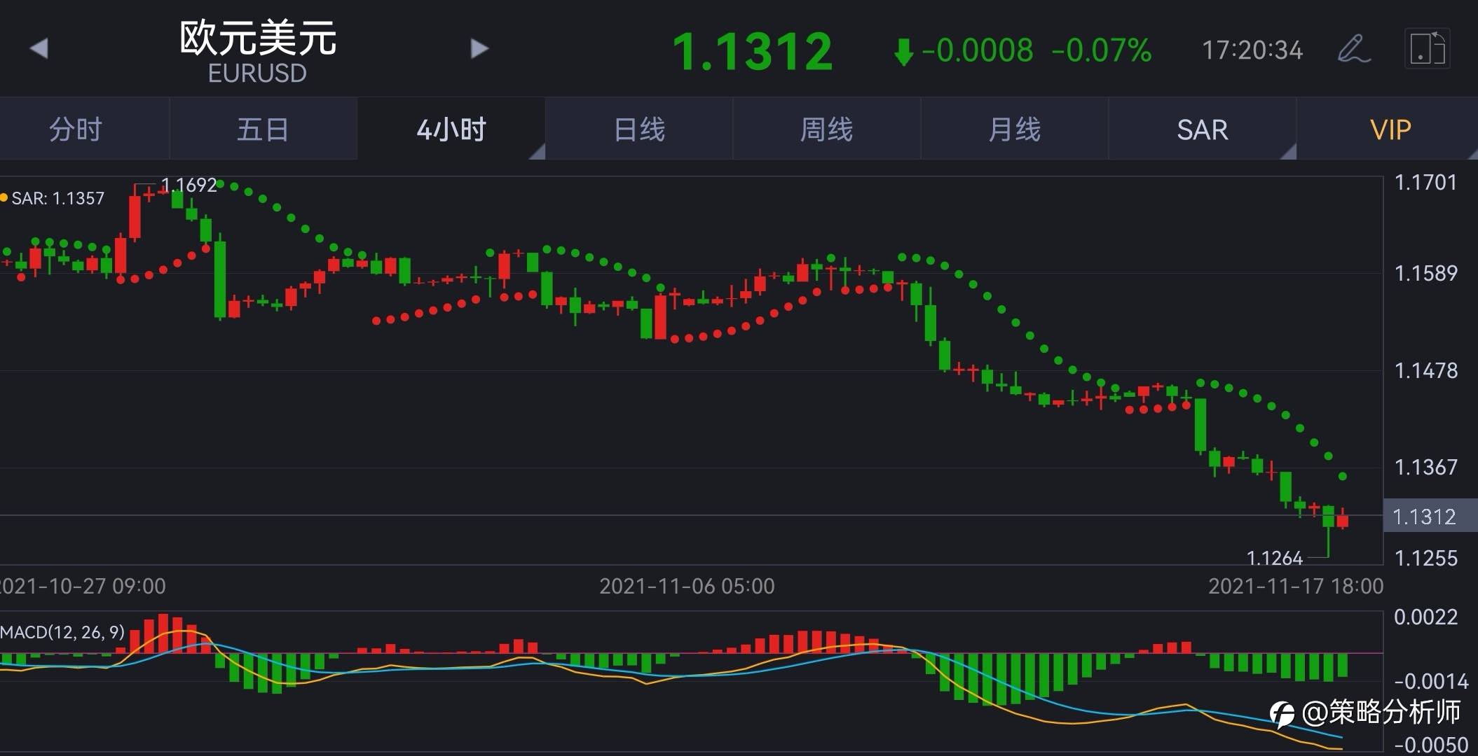Viewport: 1478px width, 756px height.
Task: Switch to the 月线 tab
Action: pos(1015,129)
